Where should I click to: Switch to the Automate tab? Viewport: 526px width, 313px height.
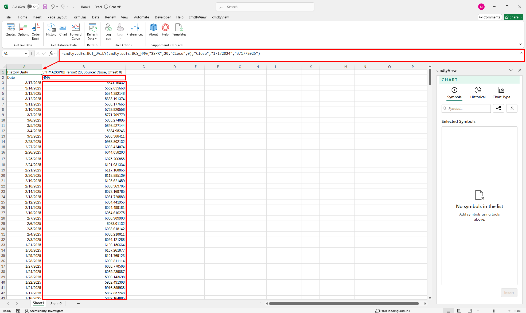tap(142, 17)
